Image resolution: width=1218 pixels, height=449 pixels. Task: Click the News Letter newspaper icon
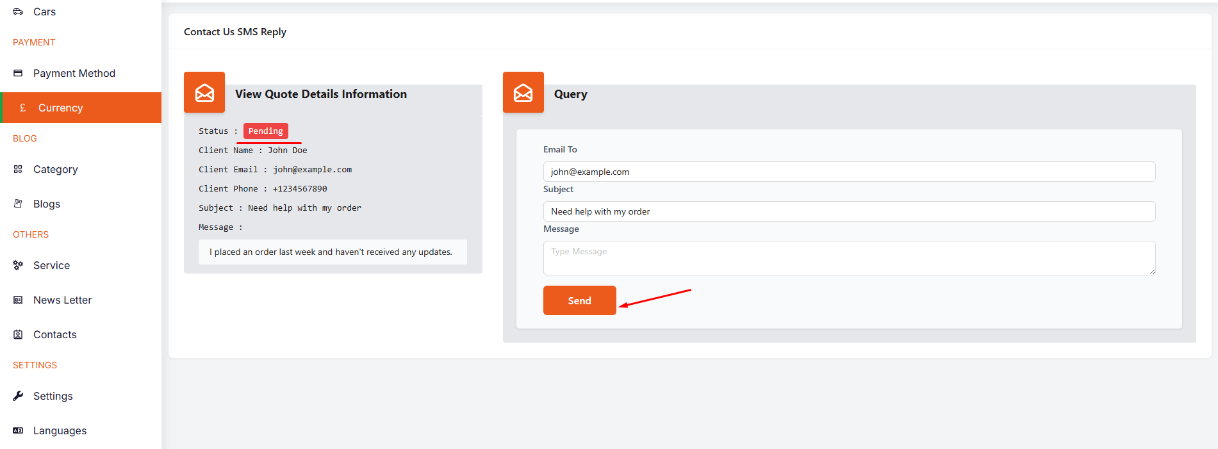18,300
